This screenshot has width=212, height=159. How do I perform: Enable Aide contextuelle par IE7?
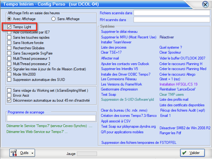(9, 32)
